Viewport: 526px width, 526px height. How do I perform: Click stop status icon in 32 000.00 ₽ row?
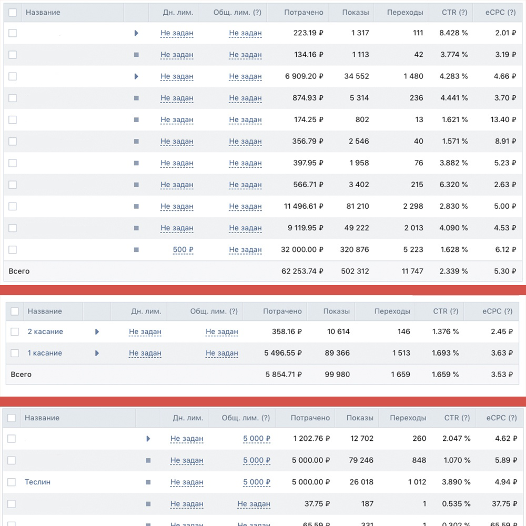pyautogui.click(x=136, y=249)
